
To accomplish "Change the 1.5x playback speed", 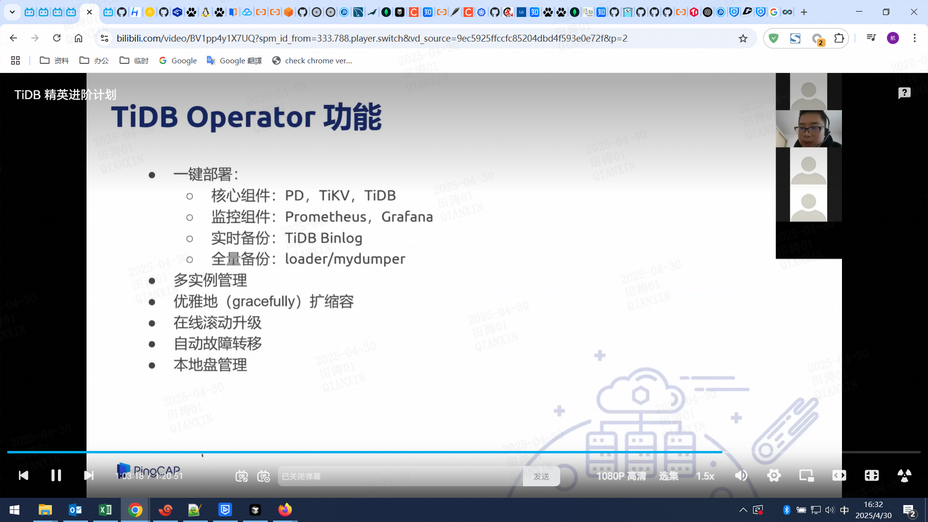I will point(705,477).
